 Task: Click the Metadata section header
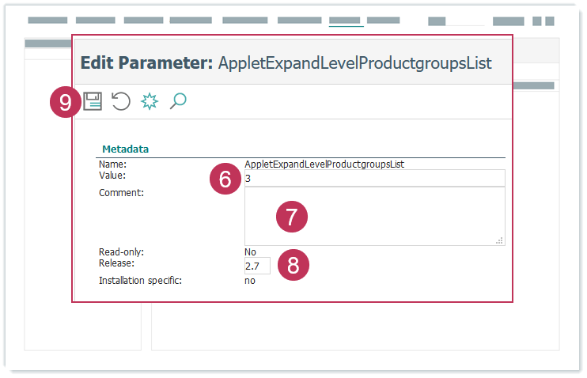[126, 149]
